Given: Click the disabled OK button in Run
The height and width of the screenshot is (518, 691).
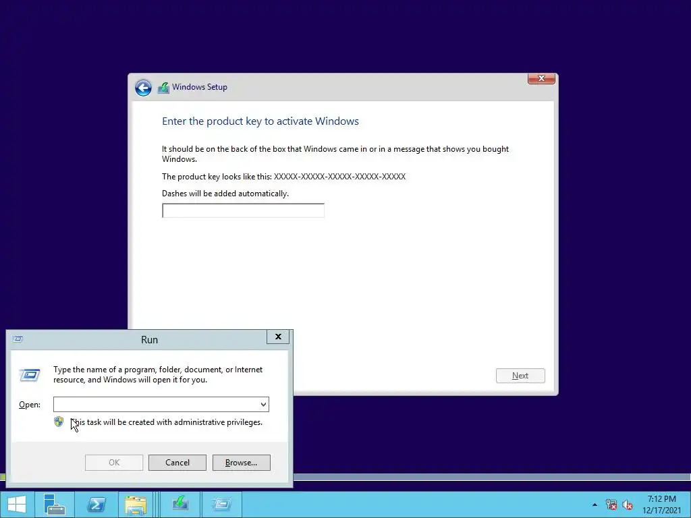Looking at the screenshot, I should tap(113, 463).
